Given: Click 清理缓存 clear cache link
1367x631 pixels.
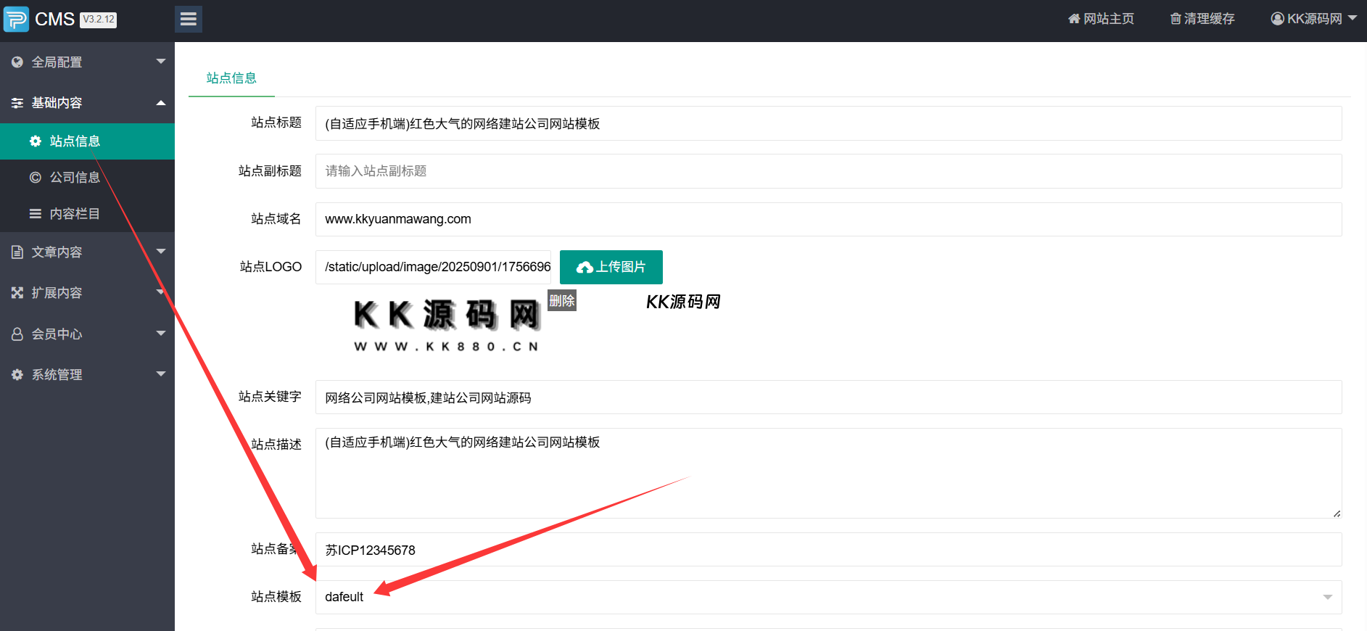Looking at the screenshot, I should [1202, 19].
